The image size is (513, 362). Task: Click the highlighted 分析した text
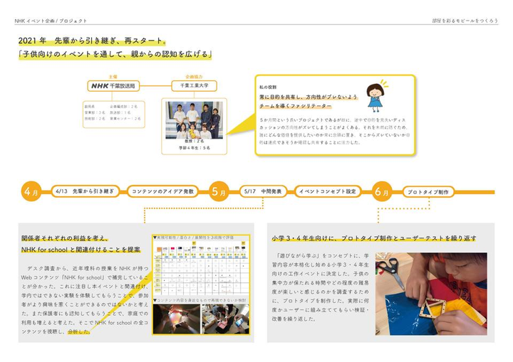78,331
